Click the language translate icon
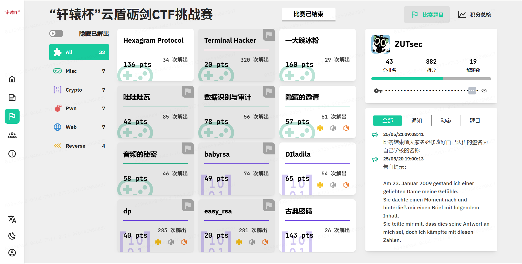Viewport: 522px width, 264px height. click(x=12, y=219)
